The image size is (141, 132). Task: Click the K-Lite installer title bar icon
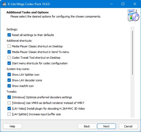click(4, 4)
